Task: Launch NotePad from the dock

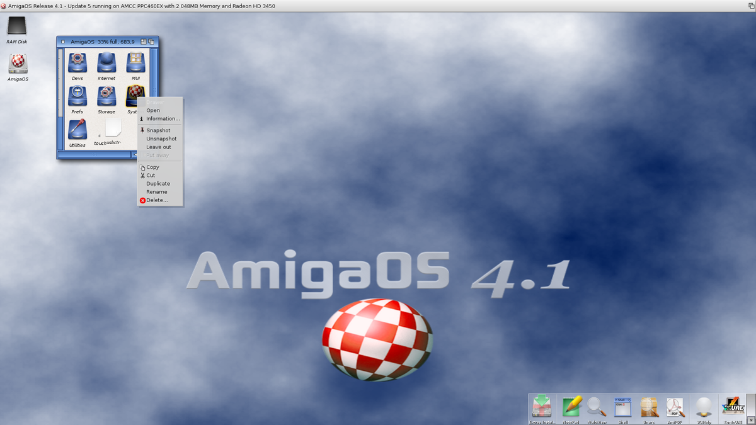Action: coord(571,407)
